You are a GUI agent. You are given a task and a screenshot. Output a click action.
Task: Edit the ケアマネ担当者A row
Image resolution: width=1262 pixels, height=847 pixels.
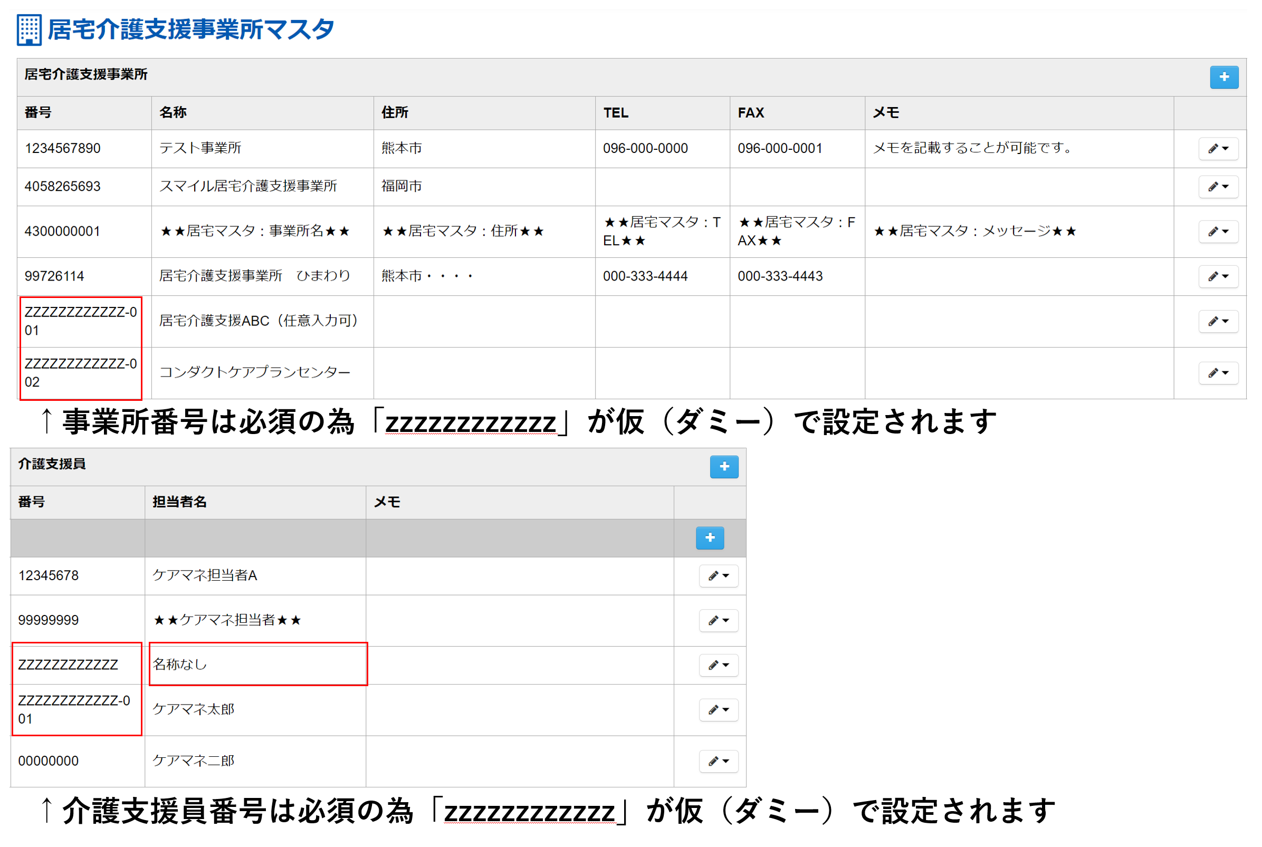[718, 575]
